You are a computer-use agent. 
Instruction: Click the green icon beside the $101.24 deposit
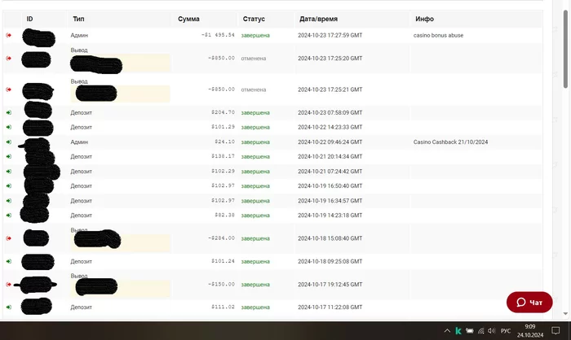pyautogui.click(x=9, y=262)
